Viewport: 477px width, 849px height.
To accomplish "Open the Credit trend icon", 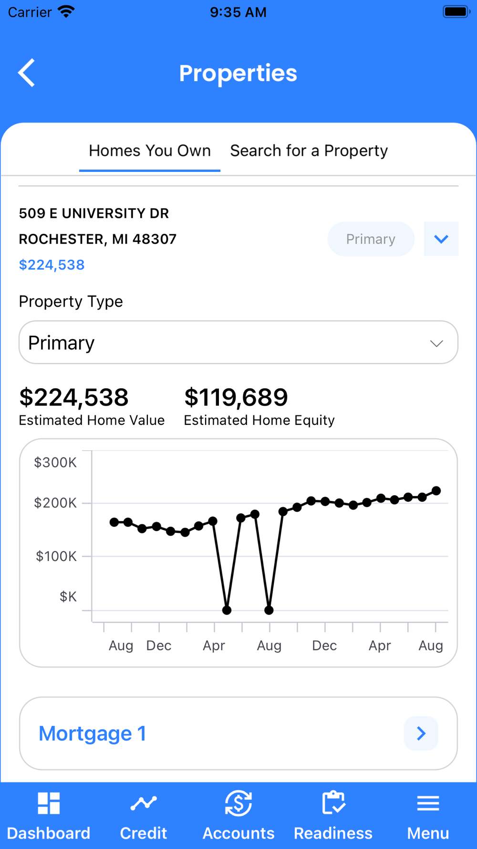I will click(143, 803).
